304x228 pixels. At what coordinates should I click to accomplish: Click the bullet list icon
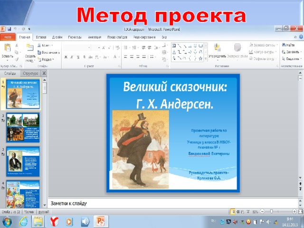(126, 47)
